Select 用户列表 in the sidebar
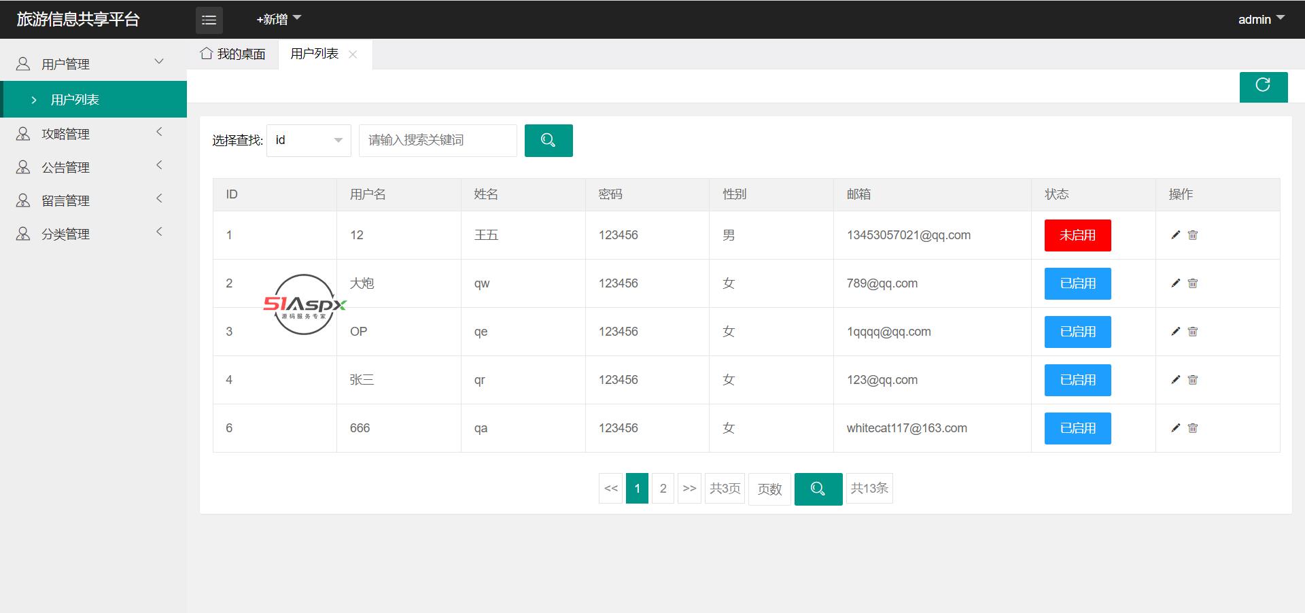Image resolution: width=1305 pixels, height=613 pixels. click(75, 100)
